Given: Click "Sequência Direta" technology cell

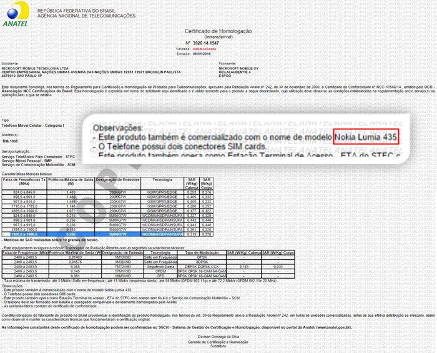Looking at the screenshot, I should pyautogui.click(x=160, y=267).
